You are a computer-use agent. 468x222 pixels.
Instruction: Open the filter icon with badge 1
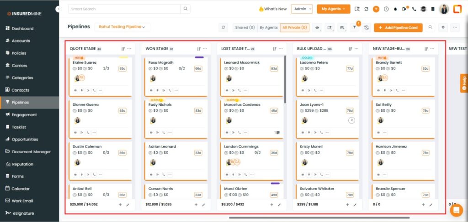coord(354,28)
